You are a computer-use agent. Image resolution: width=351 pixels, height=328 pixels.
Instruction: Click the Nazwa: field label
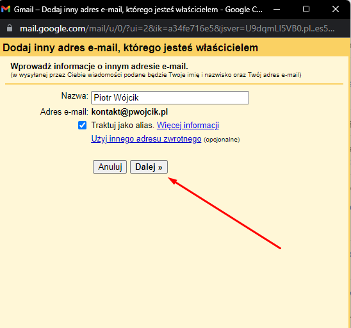[x=75, y=96]
